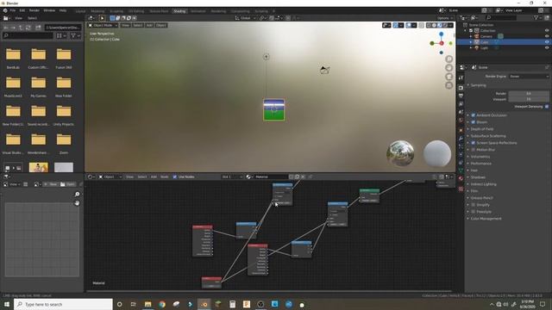Hide the Camera in outliner
Viewport: 552px width, 310px height.
[547, 36]
